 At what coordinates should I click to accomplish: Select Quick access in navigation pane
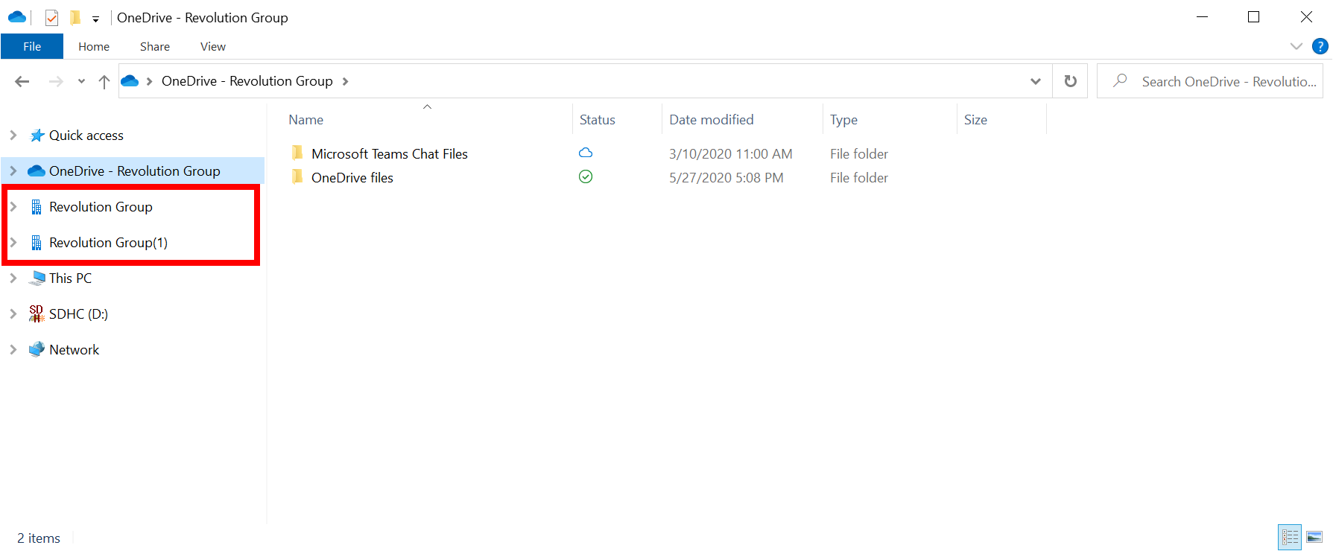point(86,136)
